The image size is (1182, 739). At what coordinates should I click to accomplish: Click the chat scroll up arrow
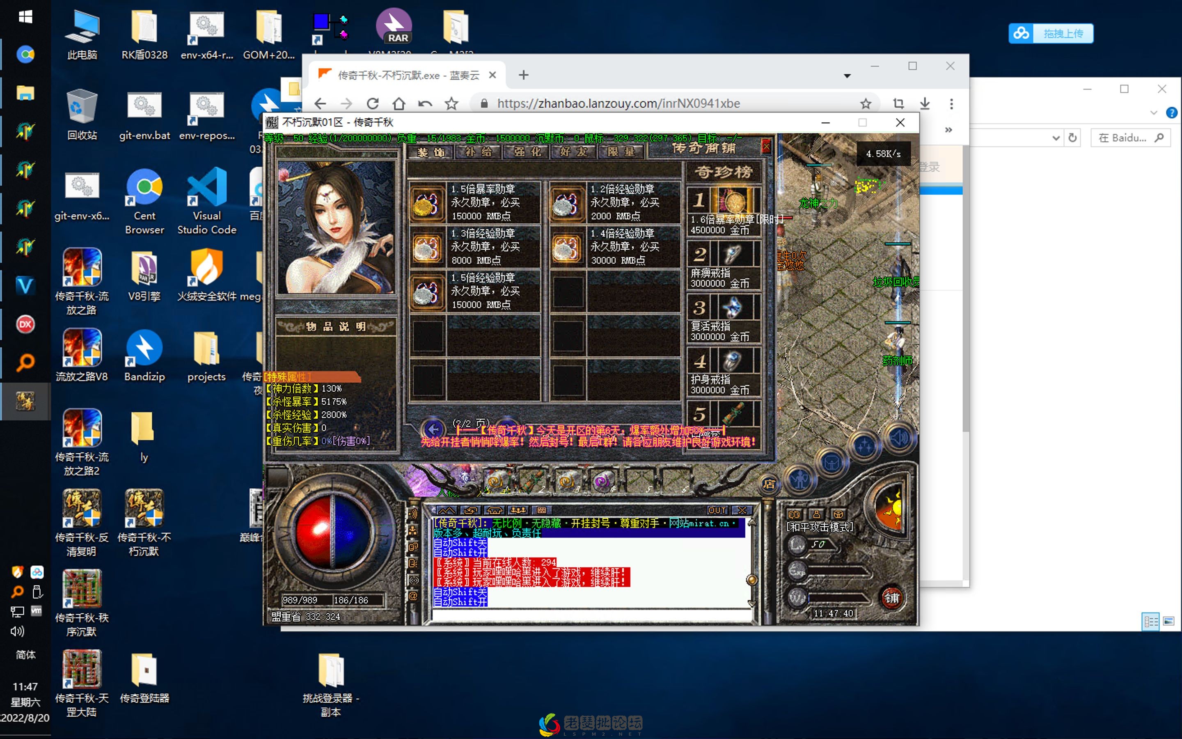[x=752, y=523]
